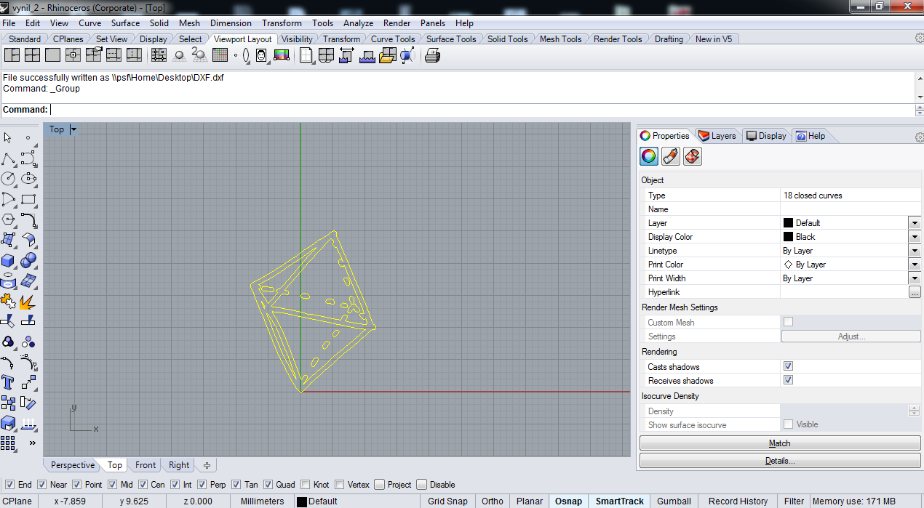Click the Match button
Screen dimensions: 924x508
[780, 443]
